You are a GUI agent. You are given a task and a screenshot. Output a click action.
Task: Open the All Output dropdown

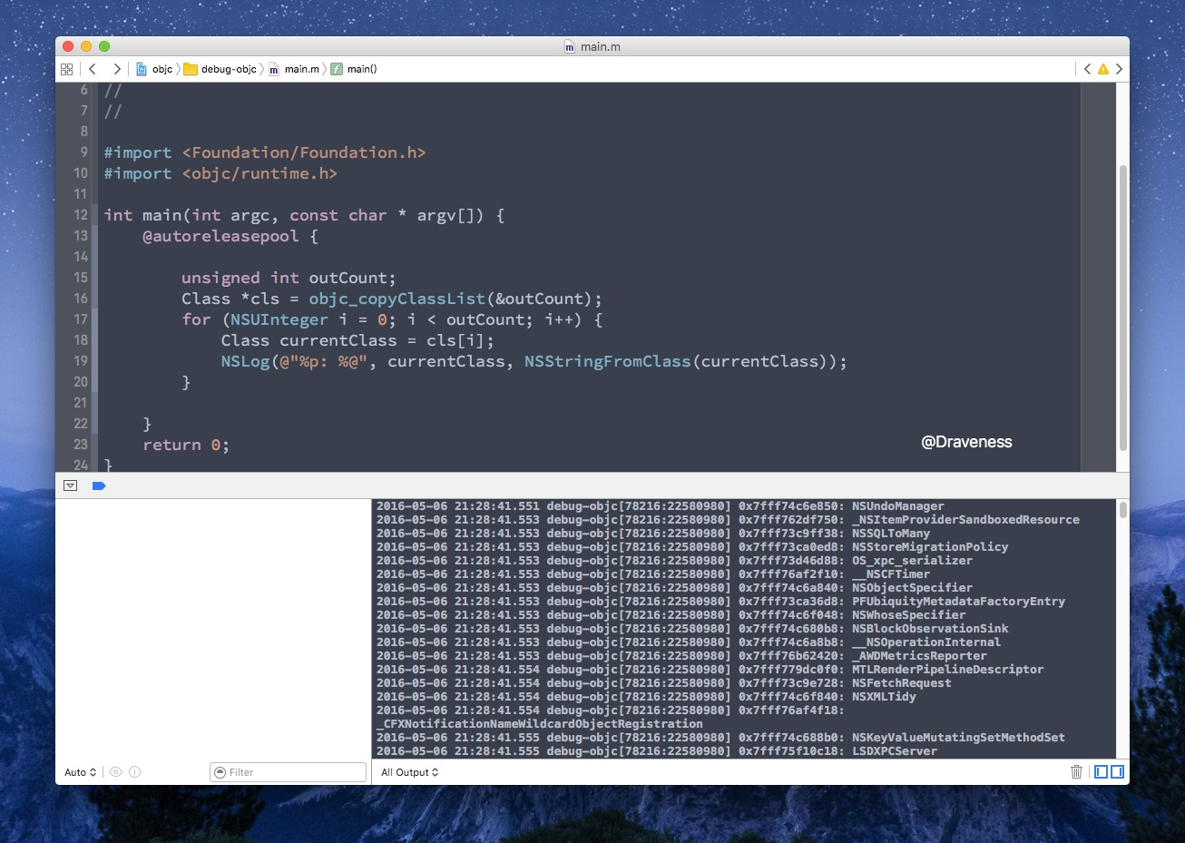[x=407, y=772]
